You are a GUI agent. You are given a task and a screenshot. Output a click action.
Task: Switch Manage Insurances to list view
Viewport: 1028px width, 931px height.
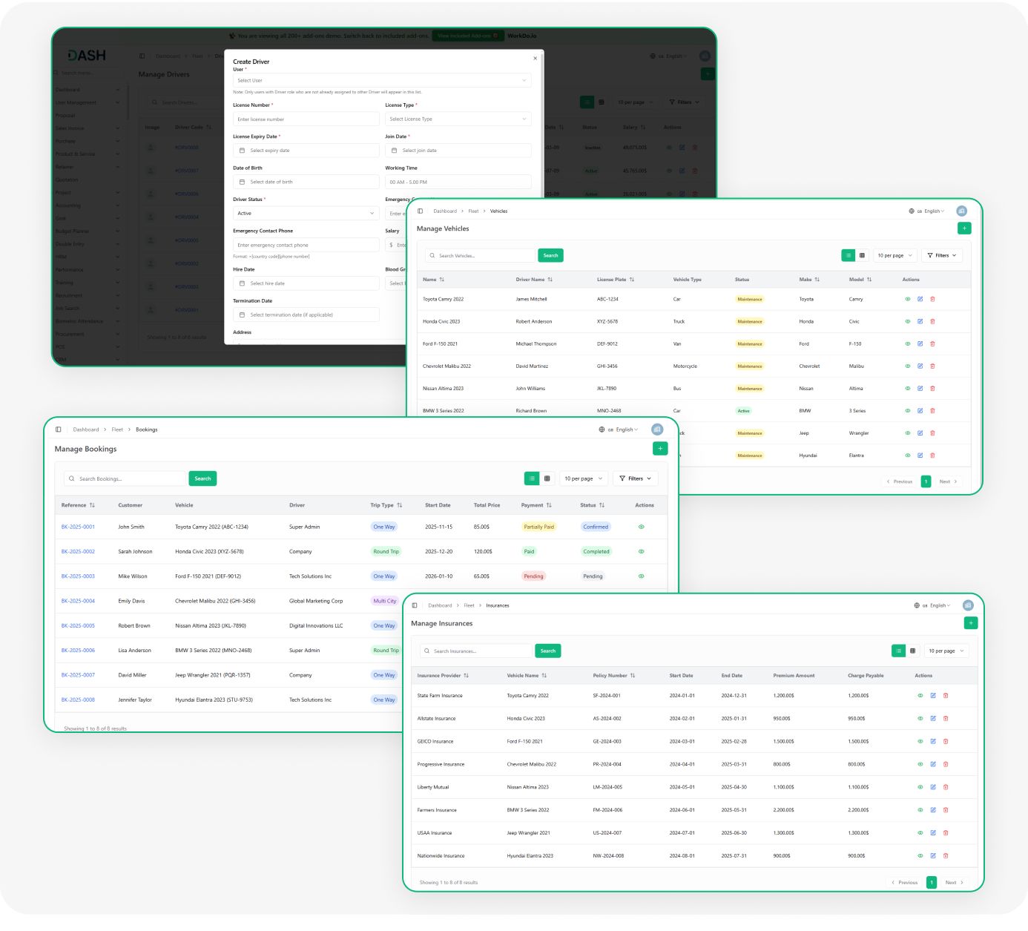898,651
